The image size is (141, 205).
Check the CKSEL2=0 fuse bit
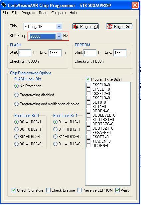88,93
